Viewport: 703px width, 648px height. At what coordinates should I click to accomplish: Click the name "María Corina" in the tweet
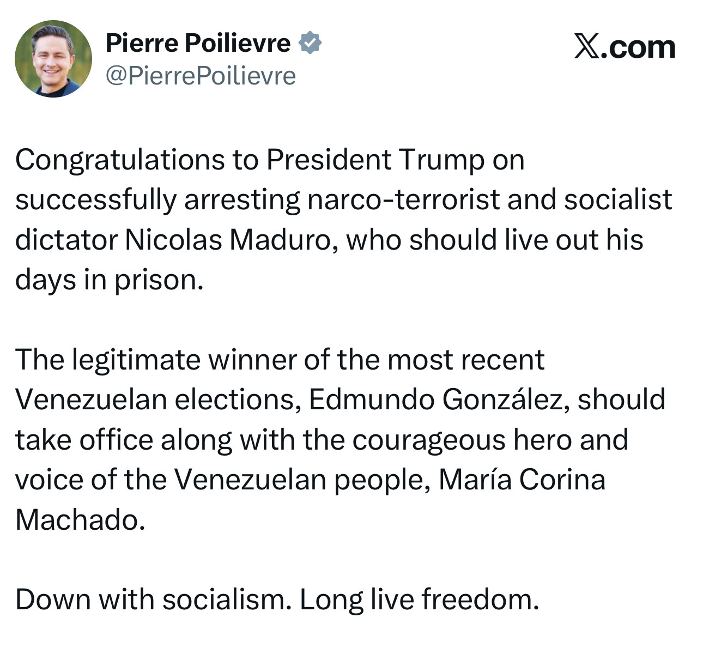522,480
